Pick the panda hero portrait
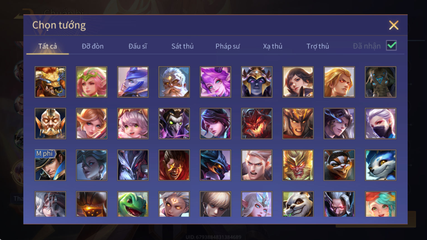427x240 pixels. coord(298,204)
